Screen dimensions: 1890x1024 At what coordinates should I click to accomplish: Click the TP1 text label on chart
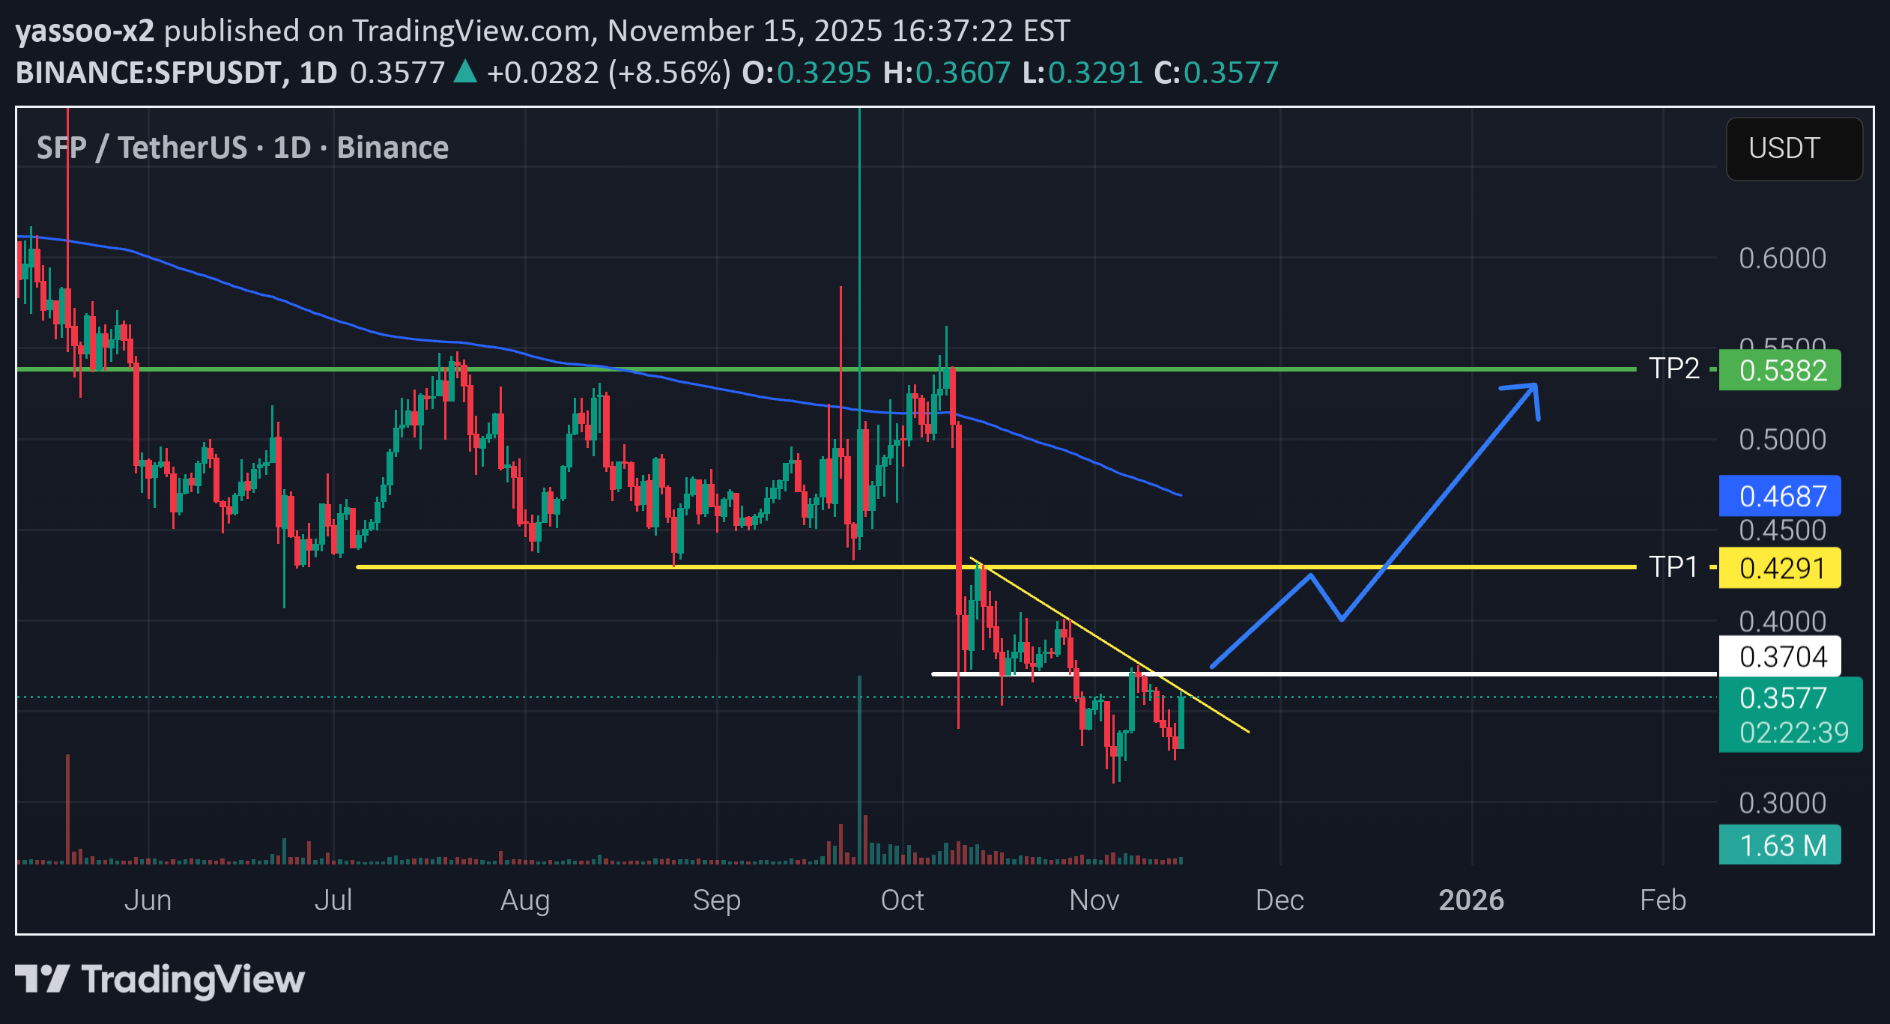pos(1672,567)
